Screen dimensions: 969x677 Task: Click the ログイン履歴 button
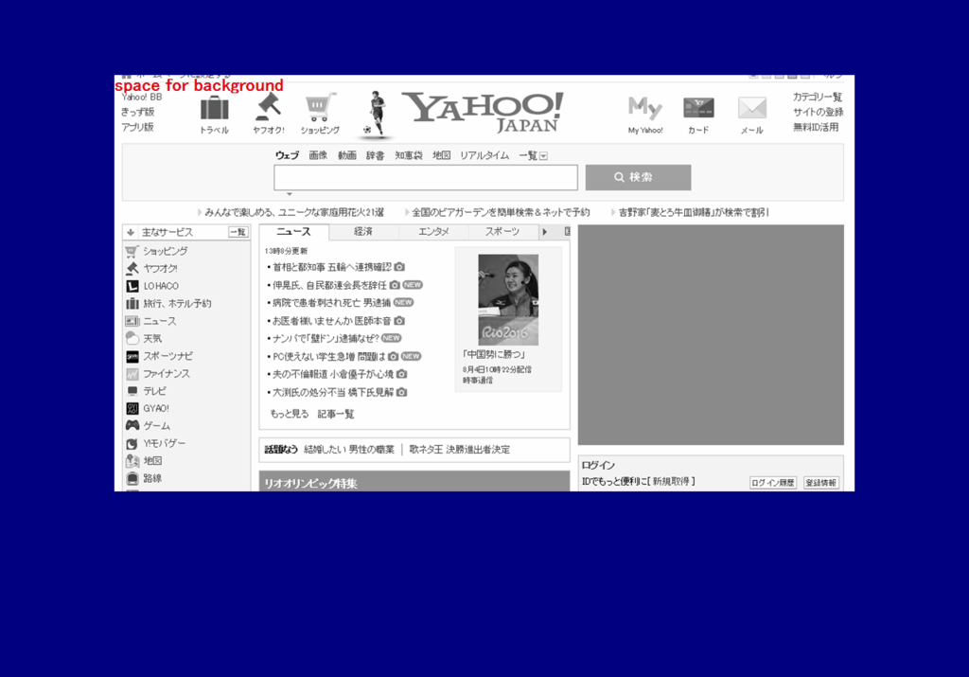[x=773, y=483]
